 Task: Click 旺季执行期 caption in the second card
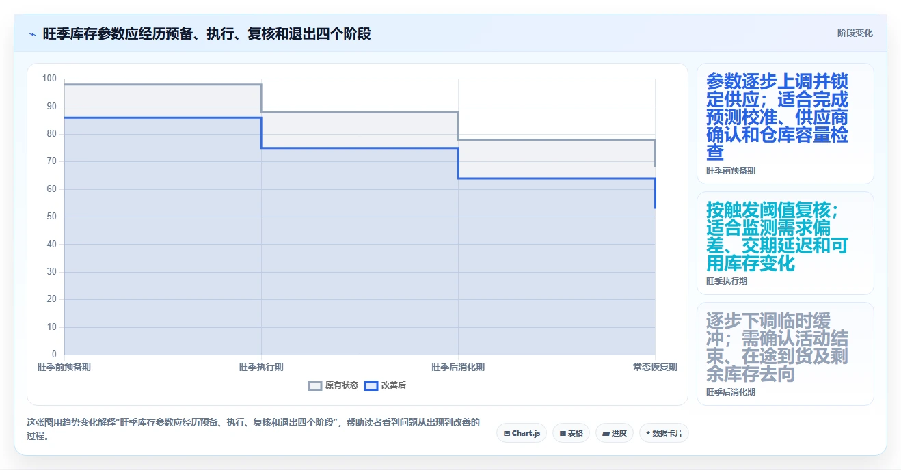click(x=727, y=281)
